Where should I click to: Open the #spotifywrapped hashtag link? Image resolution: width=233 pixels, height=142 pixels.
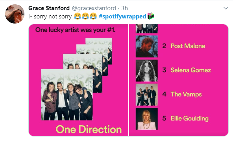(122, 16)
